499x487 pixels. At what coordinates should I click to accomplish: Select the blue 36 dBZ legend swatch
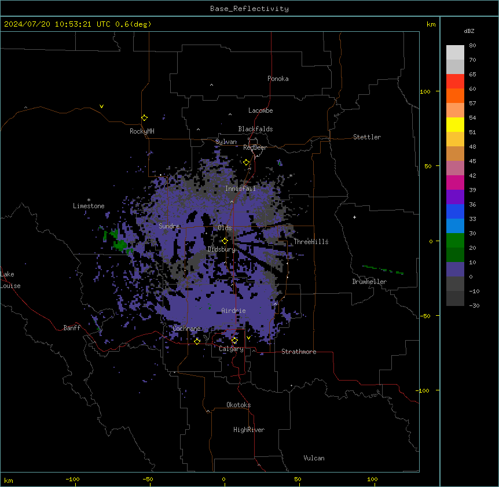(455, 211)
